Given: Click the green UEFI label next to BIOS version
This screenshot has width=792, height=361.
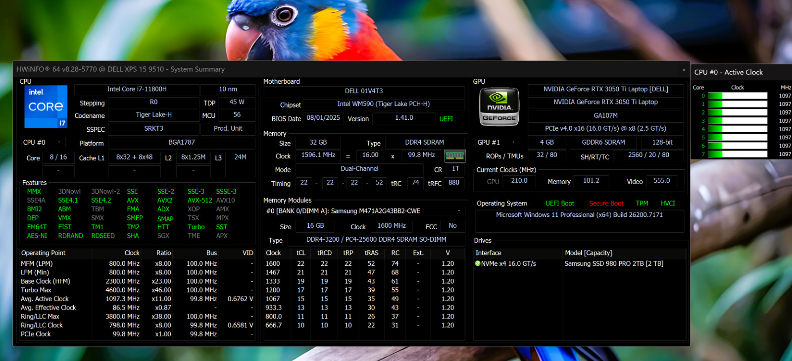Looking at the screenshot, I should tap(446, 119).
